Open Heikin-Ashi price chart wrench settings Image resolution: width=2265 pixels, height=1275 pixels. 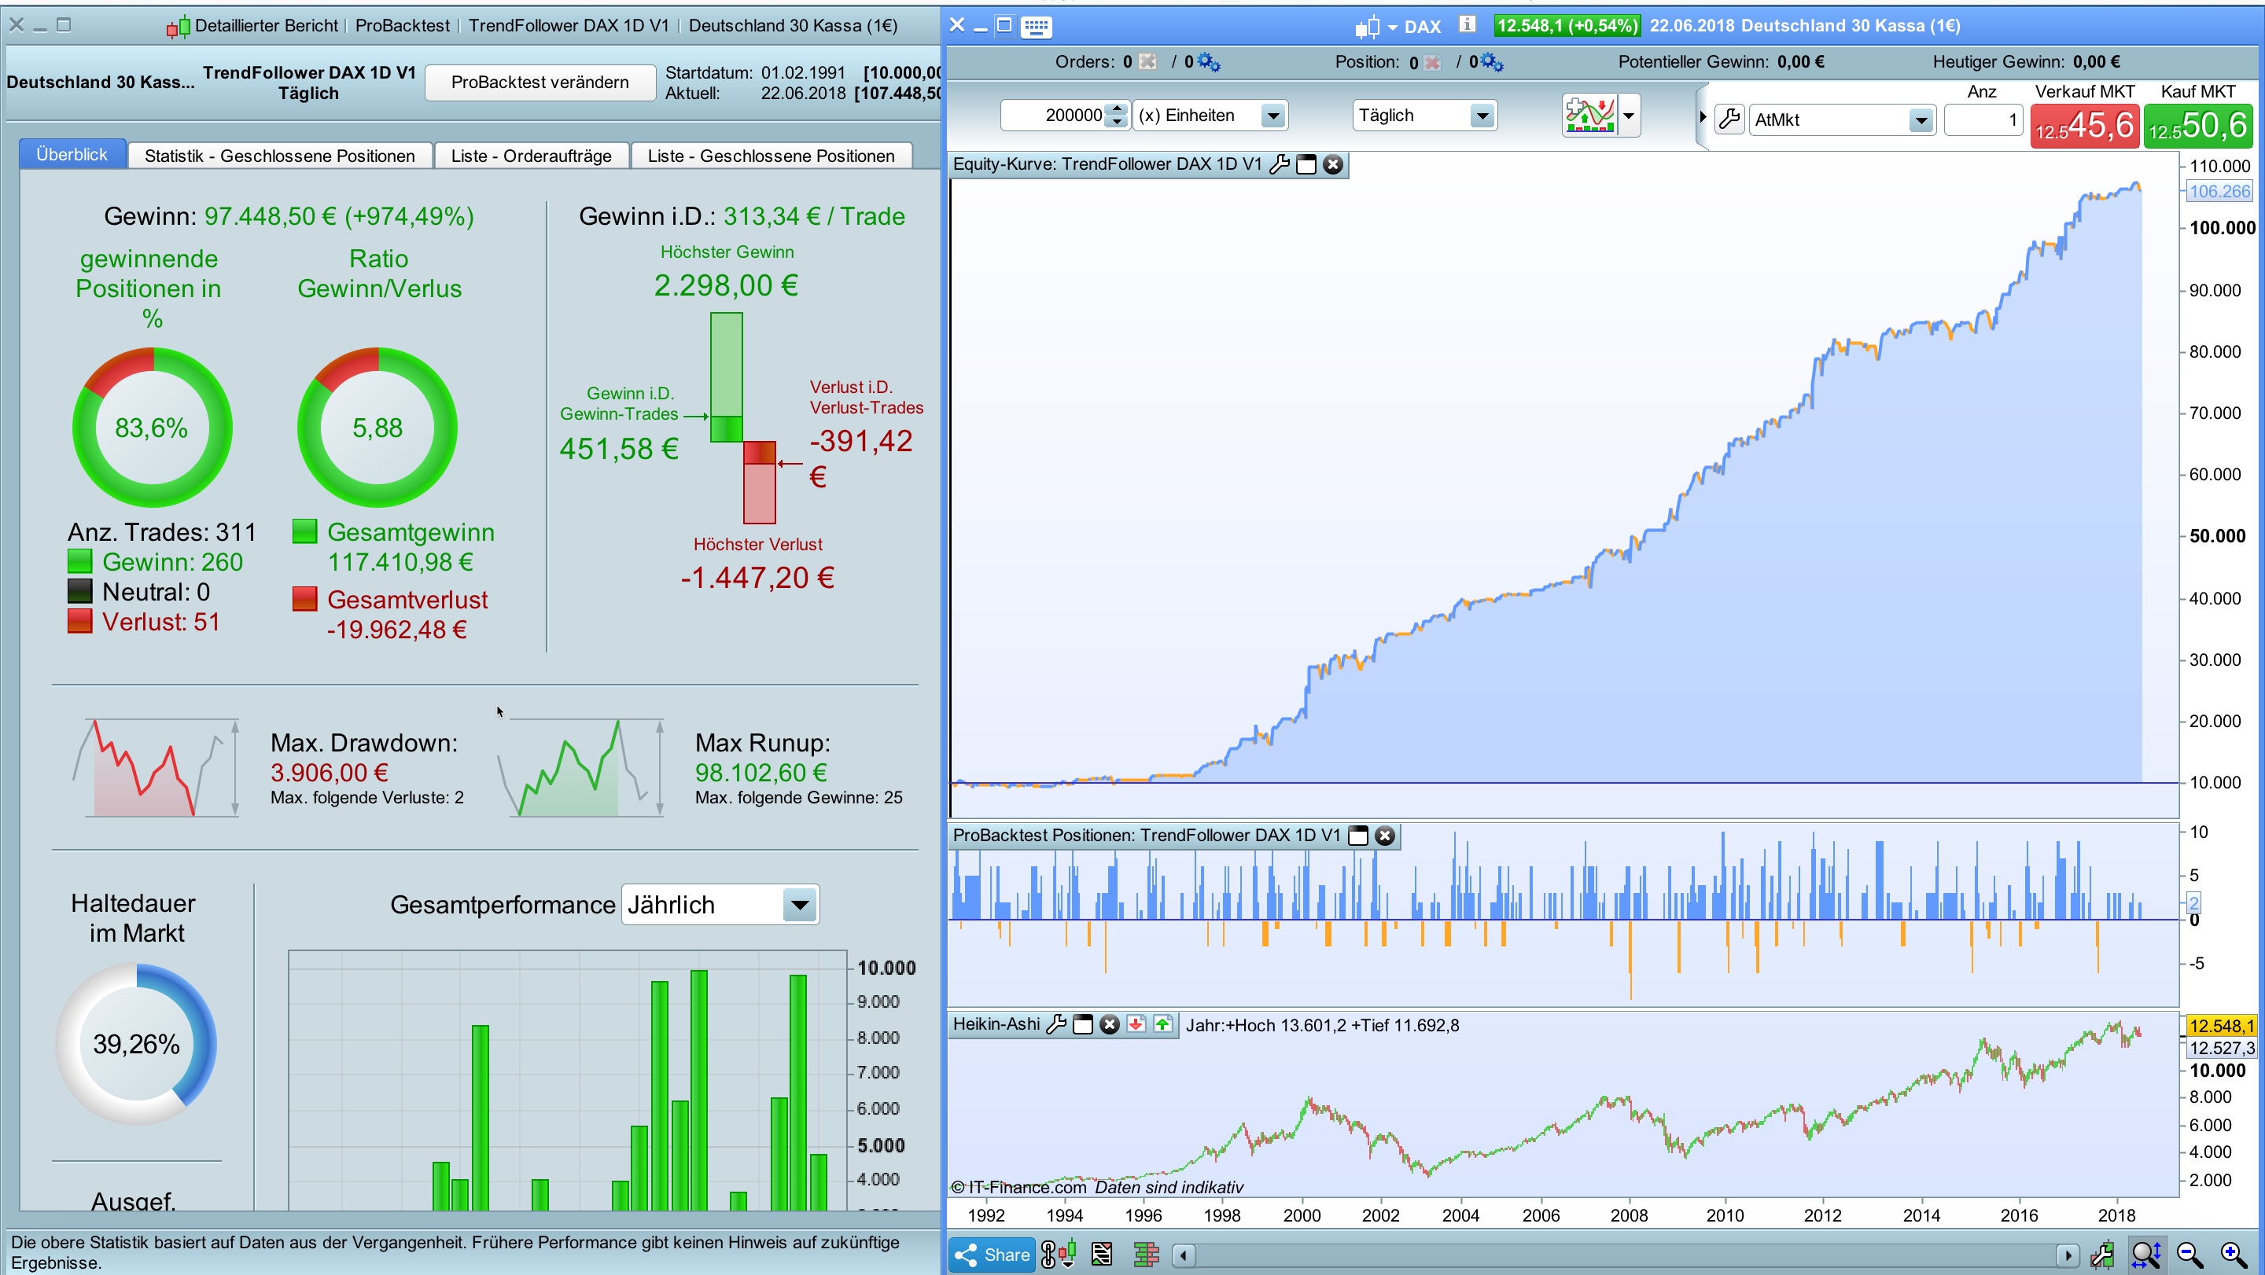(x=1057, y=1024)
